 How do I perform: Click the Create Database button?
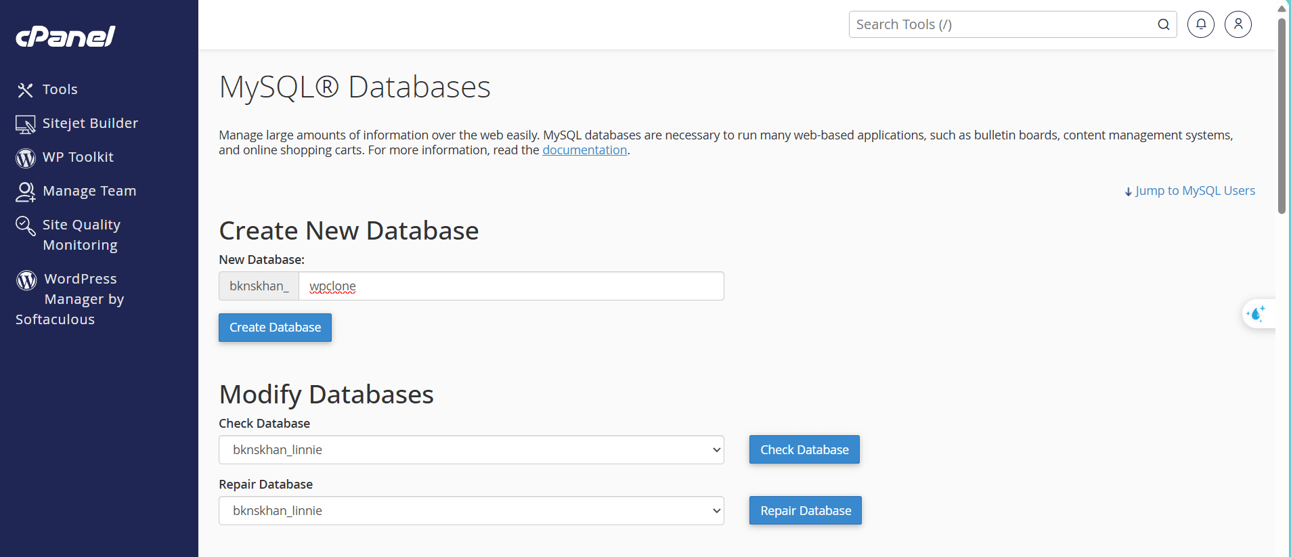pyautogui.click(x=275, y=328)
